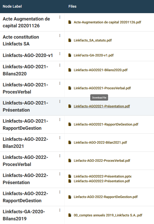
Task: Download Acte-Augmentation de capital 20201126.pdf
Action: tap(107, 22)
